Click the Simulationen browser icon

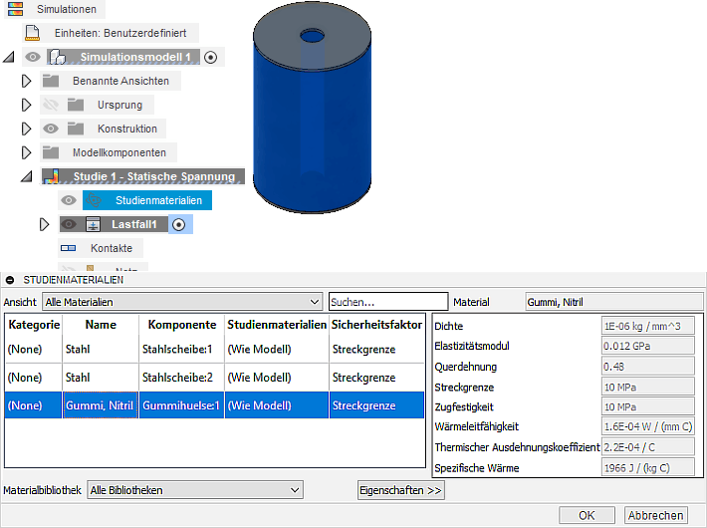point(16,9)
